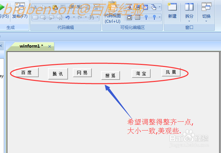Switch to 代码视图 (Ctrl+U)
221x153 pixels.
point(113,12)
